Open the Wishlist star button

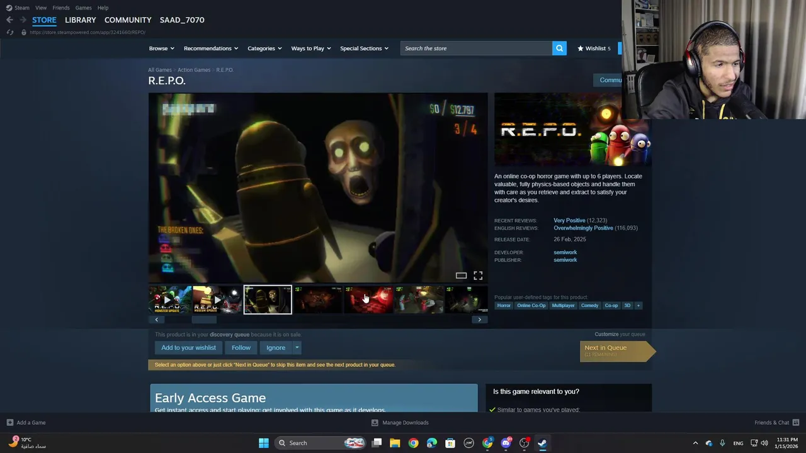[594, 48]
